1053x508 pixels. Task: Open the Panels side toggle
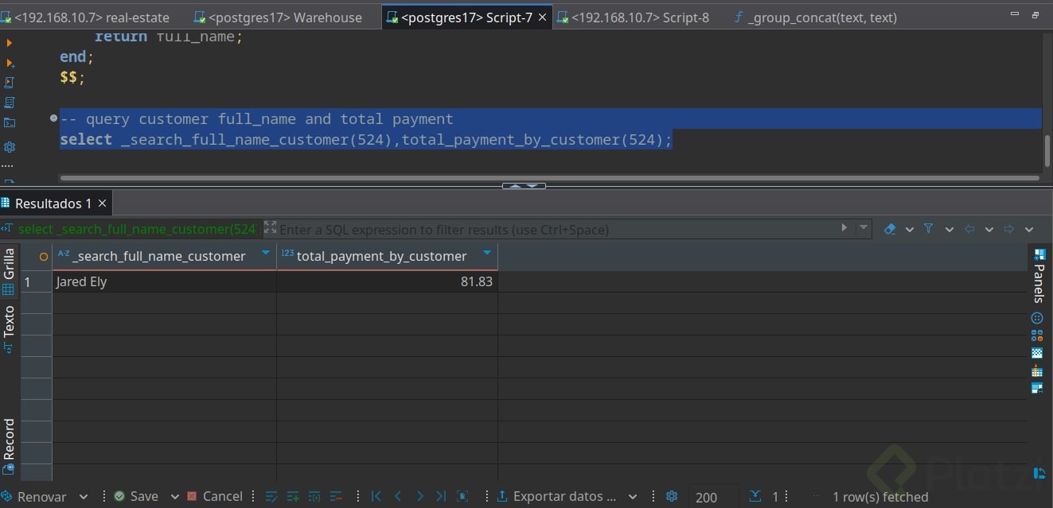tap(1039, 275)
